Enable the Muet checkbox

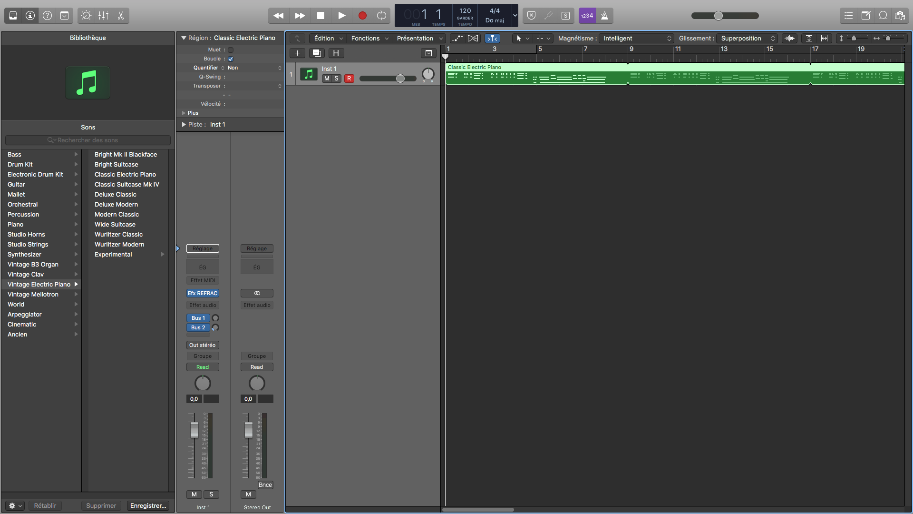231,50
